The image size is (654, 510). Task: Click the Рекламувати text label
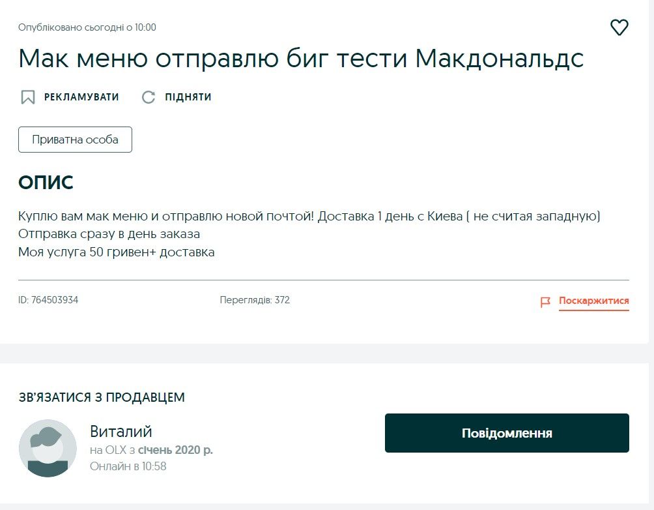pos(81,97)
